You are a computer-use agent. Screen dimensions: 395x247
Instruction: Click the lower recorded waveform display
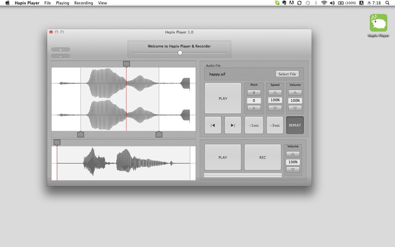(x=123, y=164)
